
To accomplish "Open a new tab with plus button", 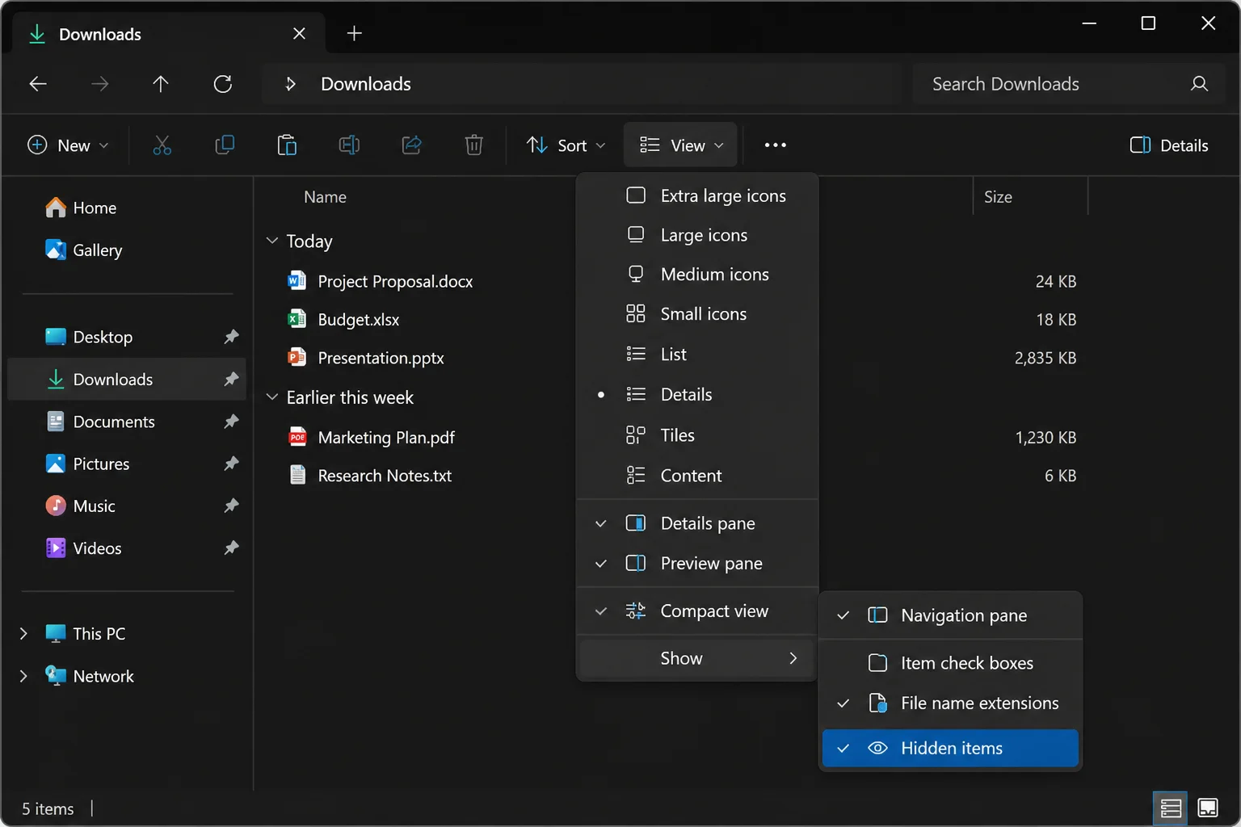I will [x=354, y=33].
